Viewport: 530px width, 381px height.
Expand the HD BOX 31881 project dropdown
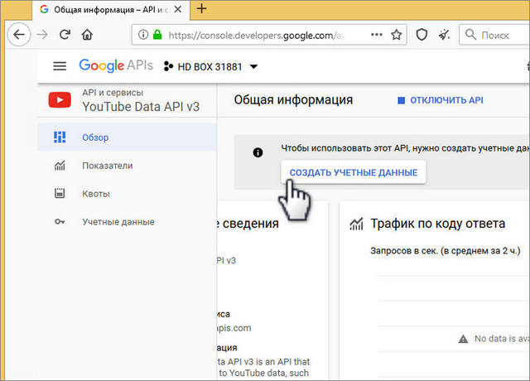[x=254, y=66]
